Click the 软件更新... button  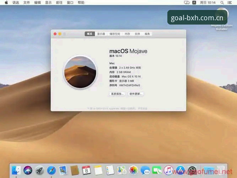136,94
